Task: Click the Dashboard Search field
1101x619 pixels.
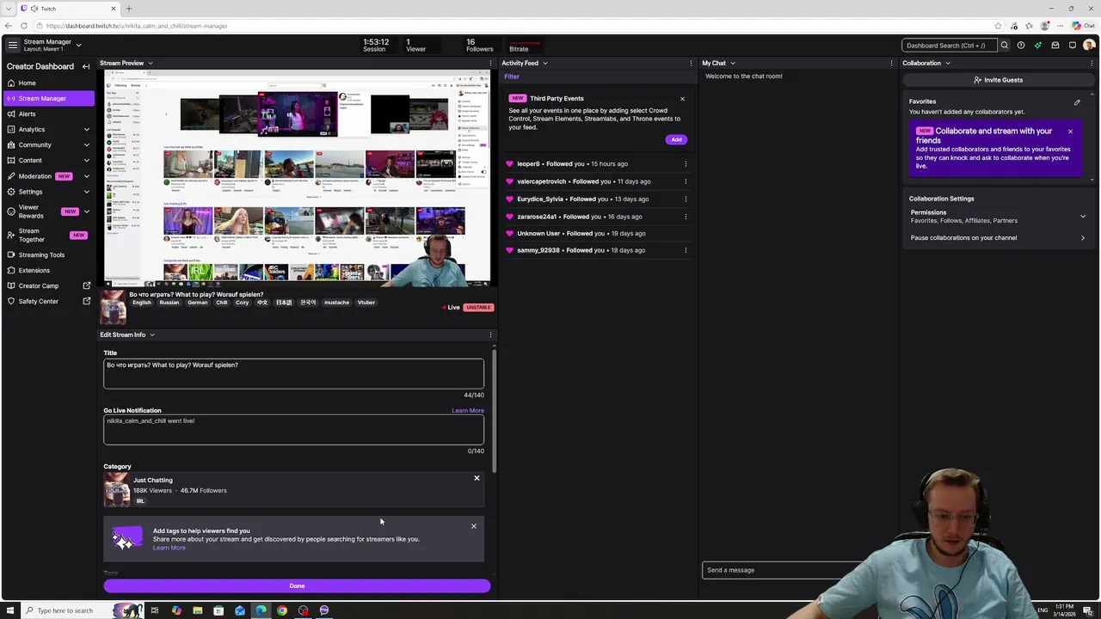Action: [x=949, y=45]
